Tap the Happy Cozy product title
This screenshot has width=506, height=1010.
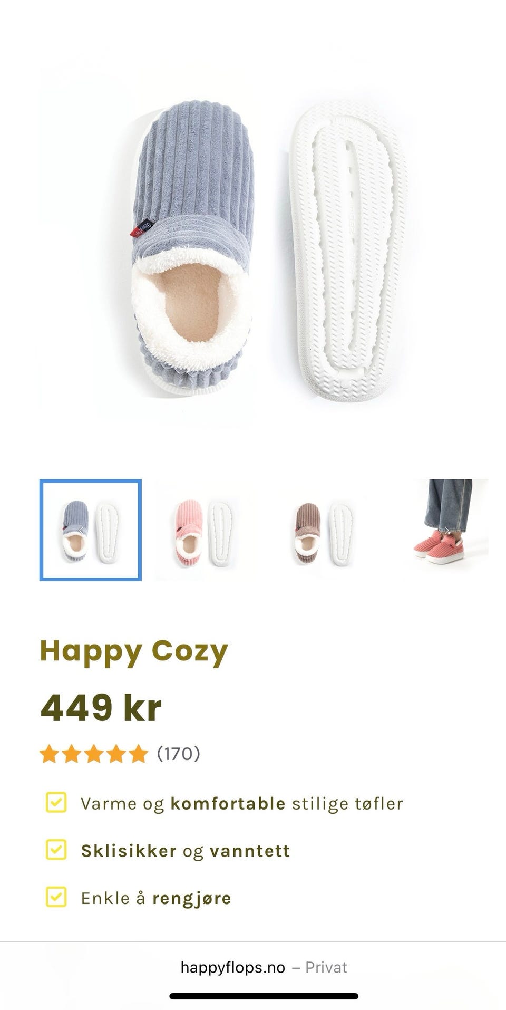click(134, 652)
